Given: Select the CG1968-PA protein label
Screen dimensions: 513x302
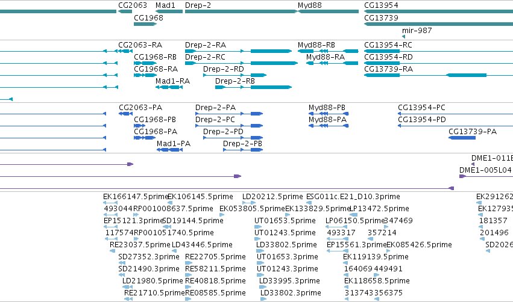Looking at the screenshot, I should point(156,132).
